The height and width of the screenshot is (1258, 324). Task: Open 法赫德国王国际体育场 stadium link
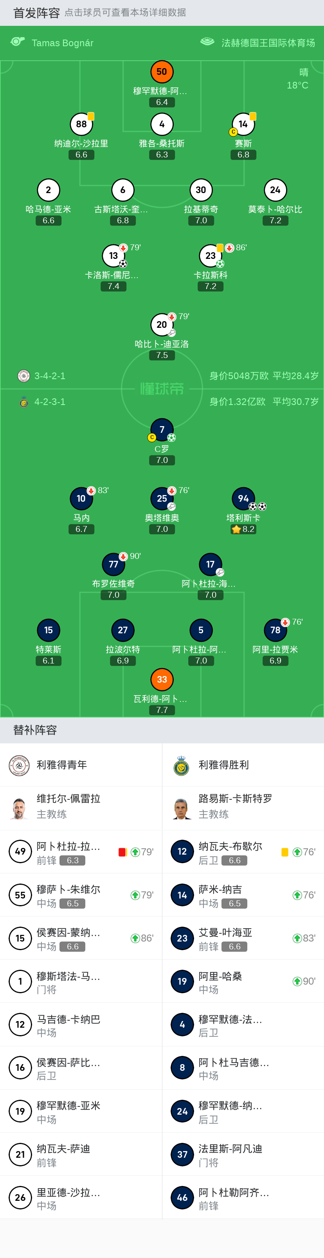tap(268, 43)
